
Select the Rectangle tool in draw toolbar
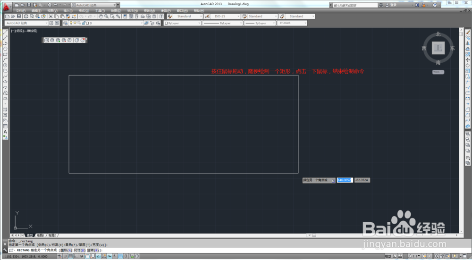coord(5,54)
